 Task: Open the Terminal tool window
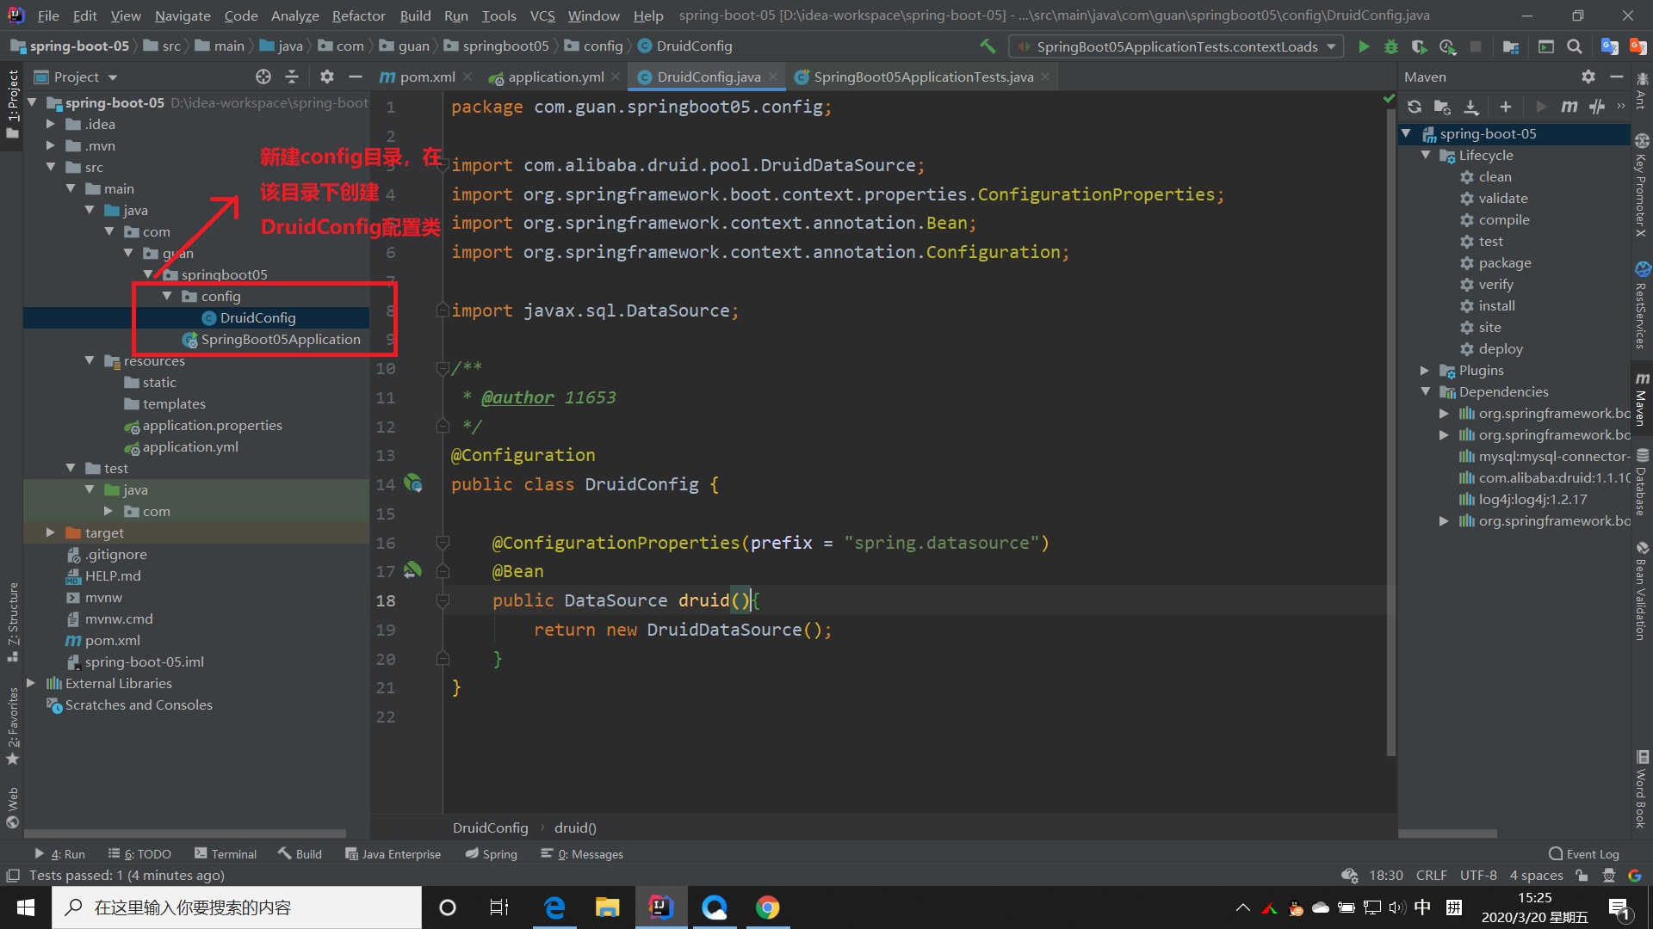(226, 854)
